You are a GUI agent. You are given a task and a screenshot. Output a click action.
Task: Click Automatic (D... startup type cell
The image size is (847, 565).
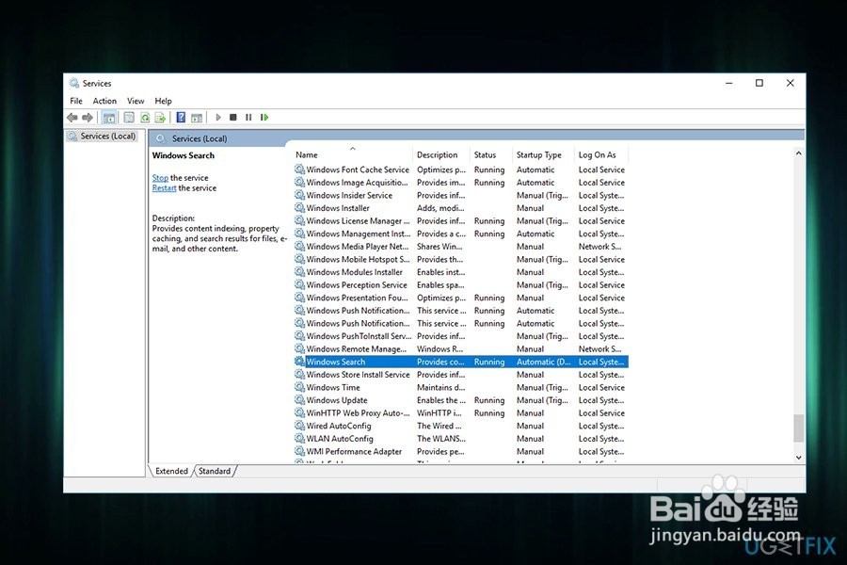point(543,362)
